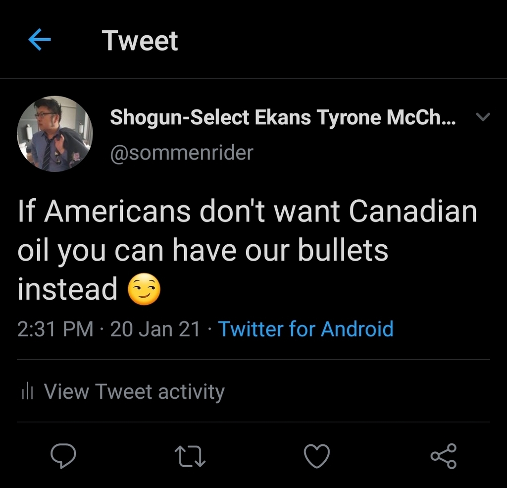Image resolution: width=507 pixels, height=488 pixels.
Task: Click the 20 Jan 21 date
Action: (x=155, y=329)
